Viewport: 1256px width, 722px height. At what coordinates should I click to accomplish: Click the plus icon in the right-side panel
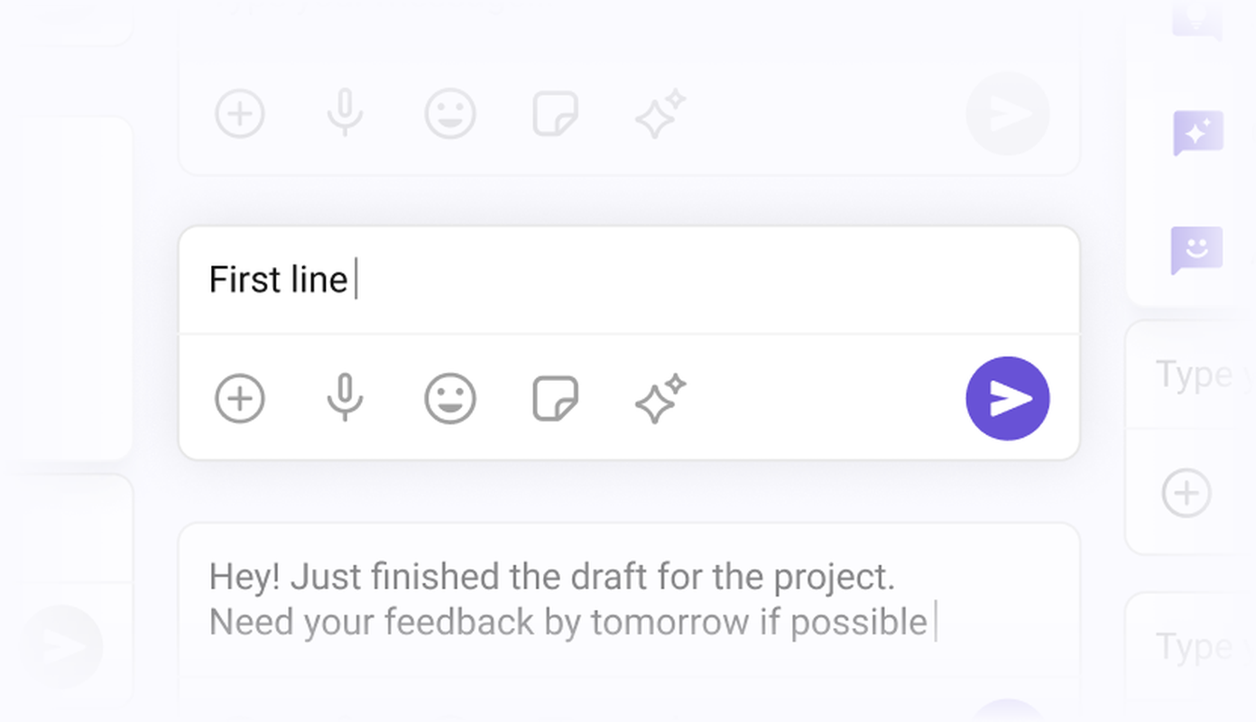pos(1186,493)
